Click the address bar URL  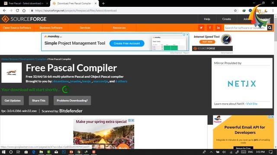pos(76,10)
